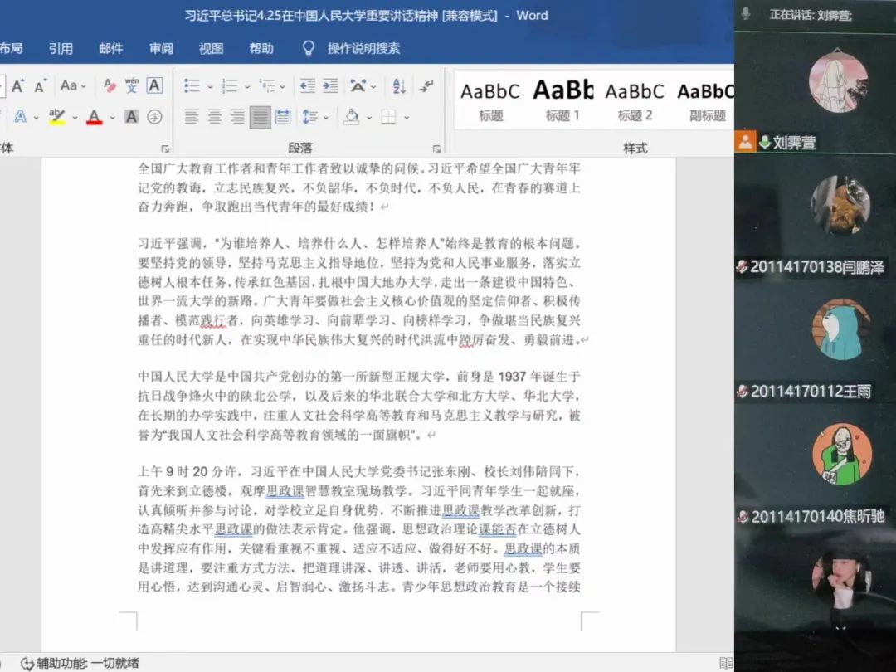
Task: Expand the Line Spacing dropdown
Action: pos(324,117)
